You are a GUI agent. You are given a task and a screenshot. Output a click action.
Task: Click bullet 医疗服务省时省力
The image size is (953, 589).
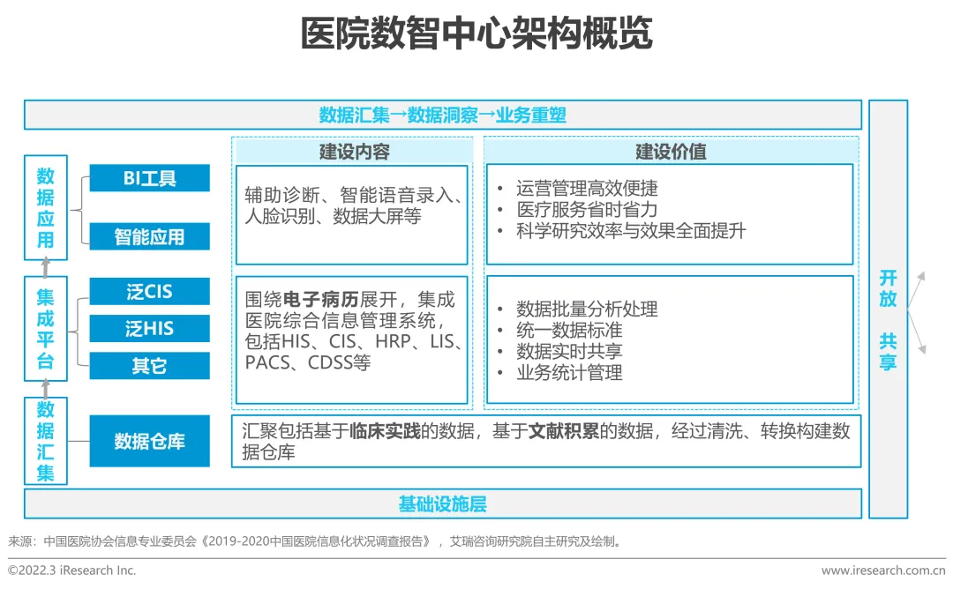pyautogui.click(x=587, y=210)
